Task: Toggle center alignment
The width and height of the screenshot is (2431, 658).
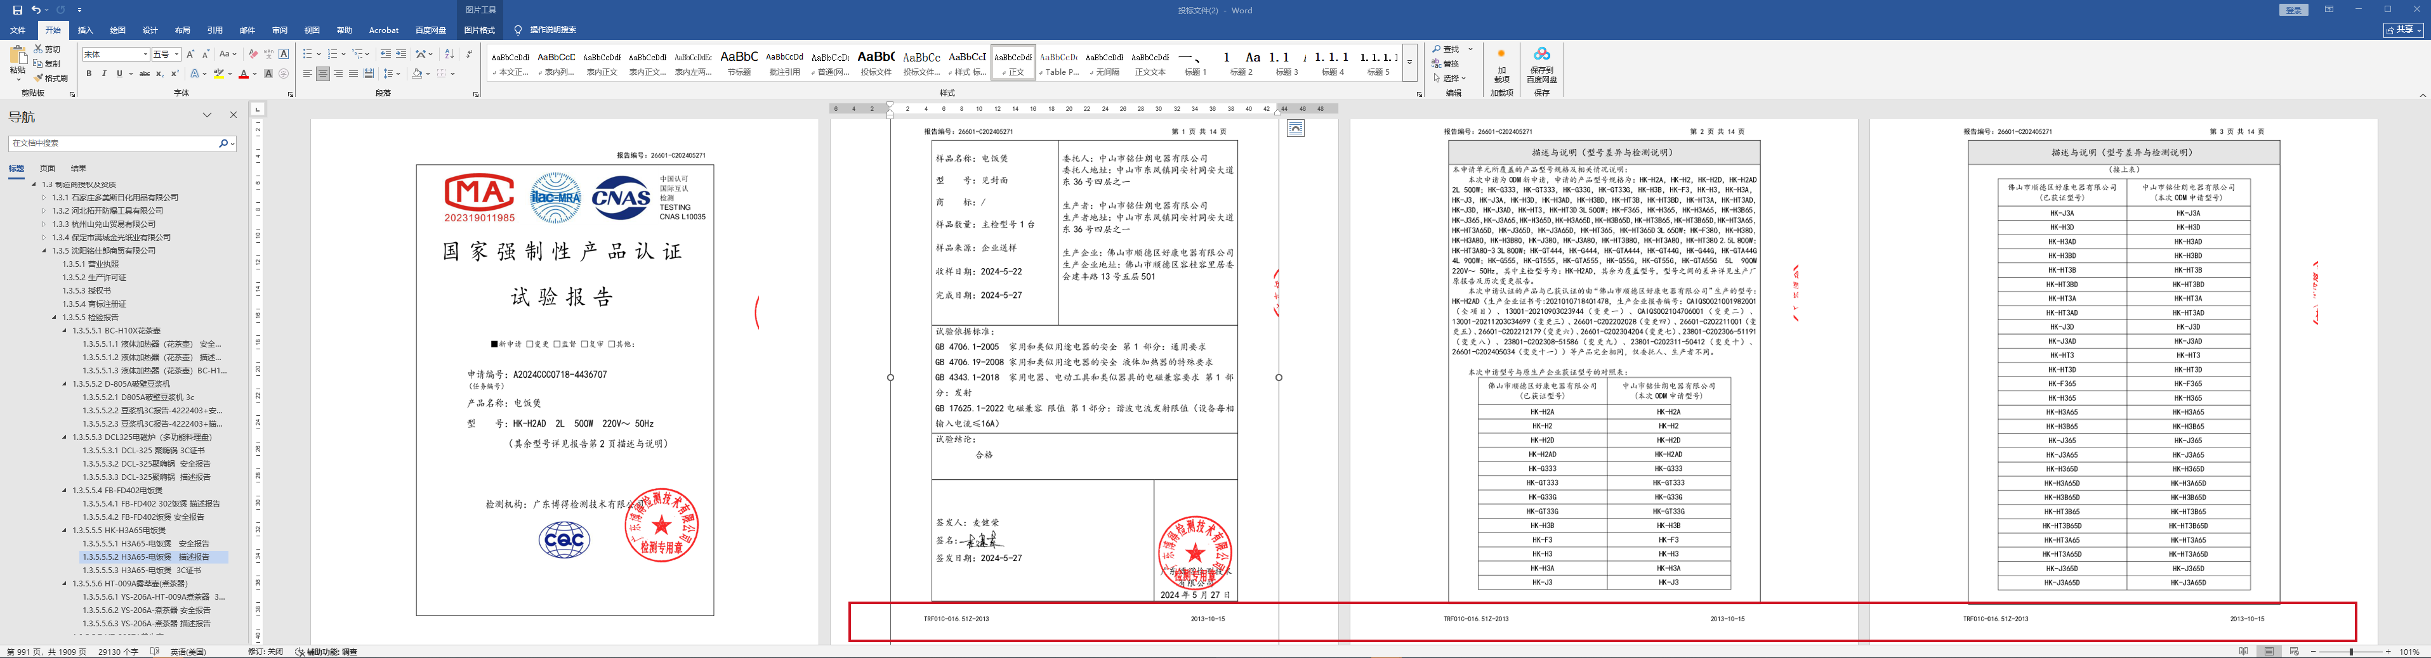Action: click(x=323, y=74)
